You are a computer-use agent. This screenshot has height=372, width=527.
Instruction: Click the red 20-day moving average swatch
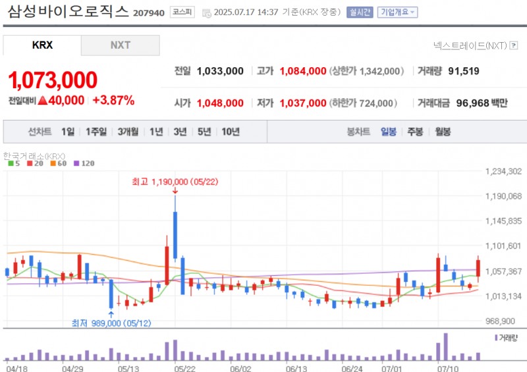click(30, 164)
